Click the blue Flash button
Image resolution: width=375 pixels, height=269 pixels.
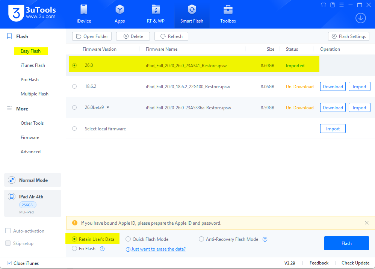pyautogui.click(x=346, y=243)
